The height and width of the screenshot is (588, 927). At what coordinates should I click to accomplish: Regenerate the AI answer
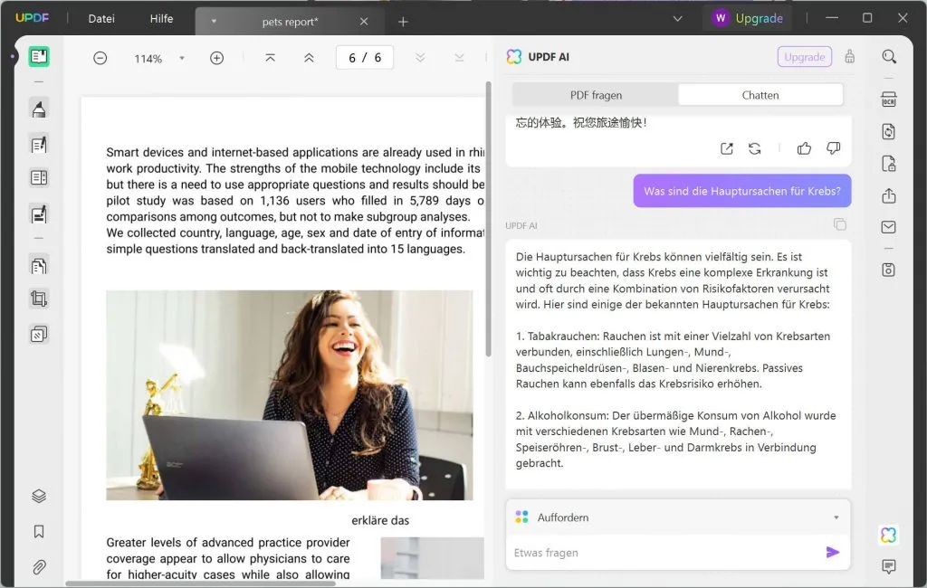click(x=755, y=148)
